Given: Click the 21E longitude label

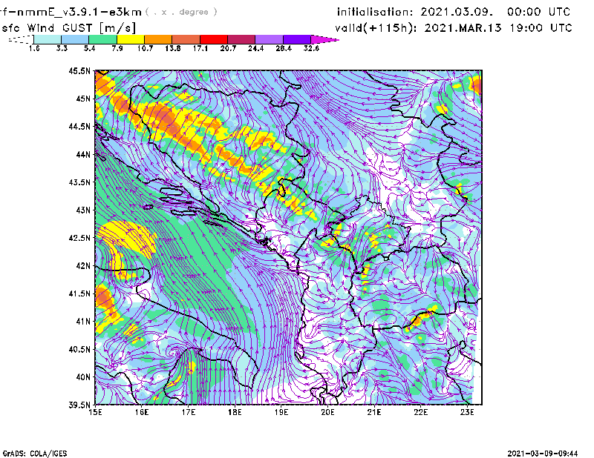Looking at the screenshot, I should click(374, 412).
